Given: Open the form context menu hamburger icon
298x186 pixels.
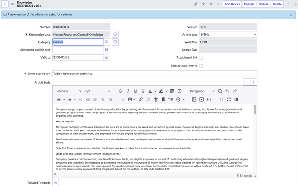Looking at the screenshot, I should point(12,4).
